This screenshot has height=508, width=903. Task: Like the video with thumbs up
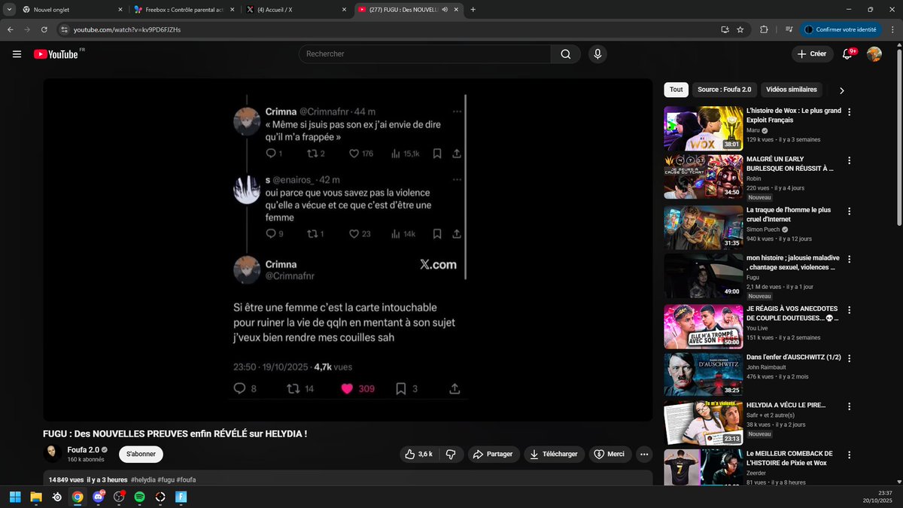tap(419, 454)
